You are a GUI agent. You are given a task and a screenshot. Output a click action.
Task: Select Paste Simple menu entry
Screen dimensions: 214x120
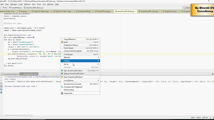click(x=80, y=48)
